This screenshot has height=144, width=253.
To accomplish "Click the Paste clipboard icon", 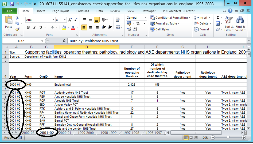I will pos(9,20).
